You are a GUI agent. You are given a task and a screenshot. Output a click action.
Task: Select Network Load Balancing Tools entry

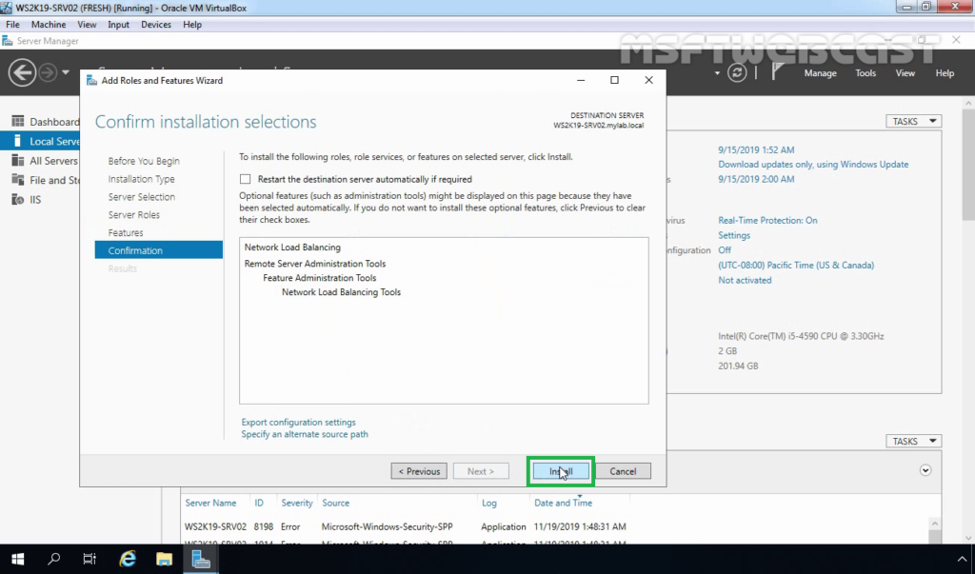click(342, 292)
